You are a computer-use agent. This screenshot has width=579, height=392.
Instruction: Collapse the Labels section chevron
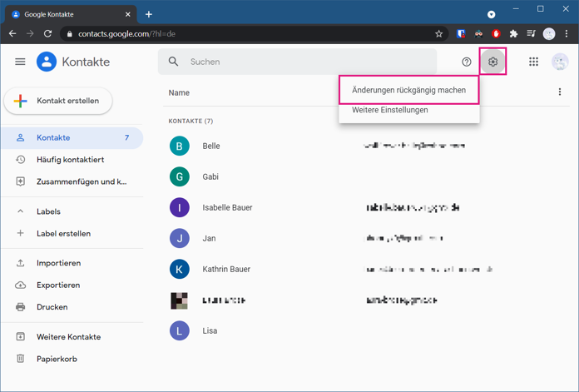(20, 211)
